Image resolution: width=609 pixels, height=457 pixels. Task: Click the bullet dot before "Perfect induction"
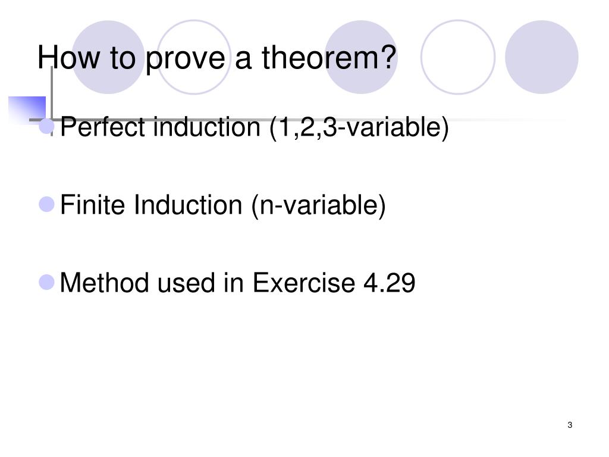46,127
